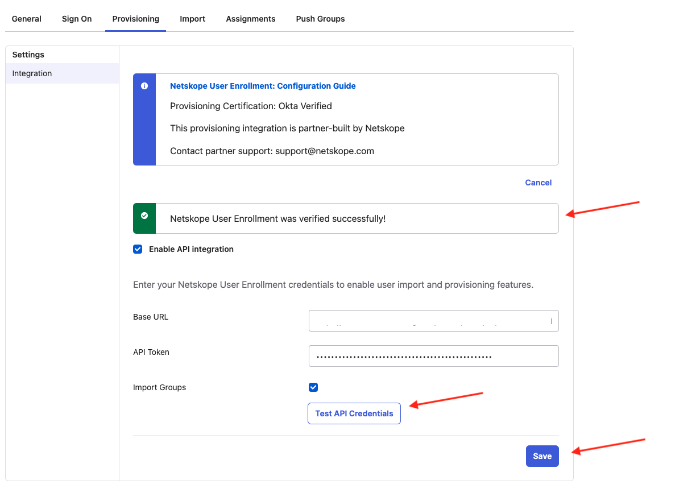Open the General tab
The height and width of the screenshot is (484, 696).
[x=27, y=19]
